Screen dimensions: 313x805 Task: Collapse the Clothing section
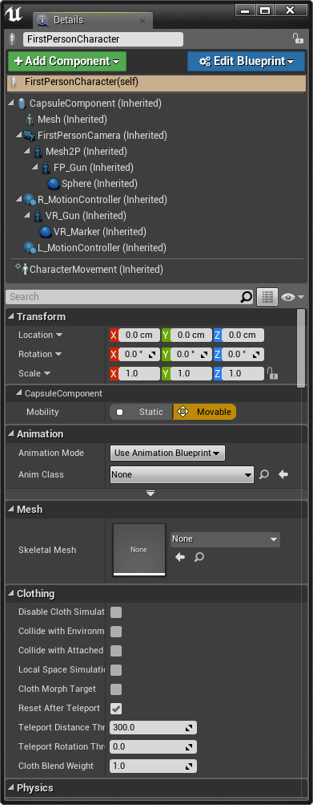[x=11, y=593]
